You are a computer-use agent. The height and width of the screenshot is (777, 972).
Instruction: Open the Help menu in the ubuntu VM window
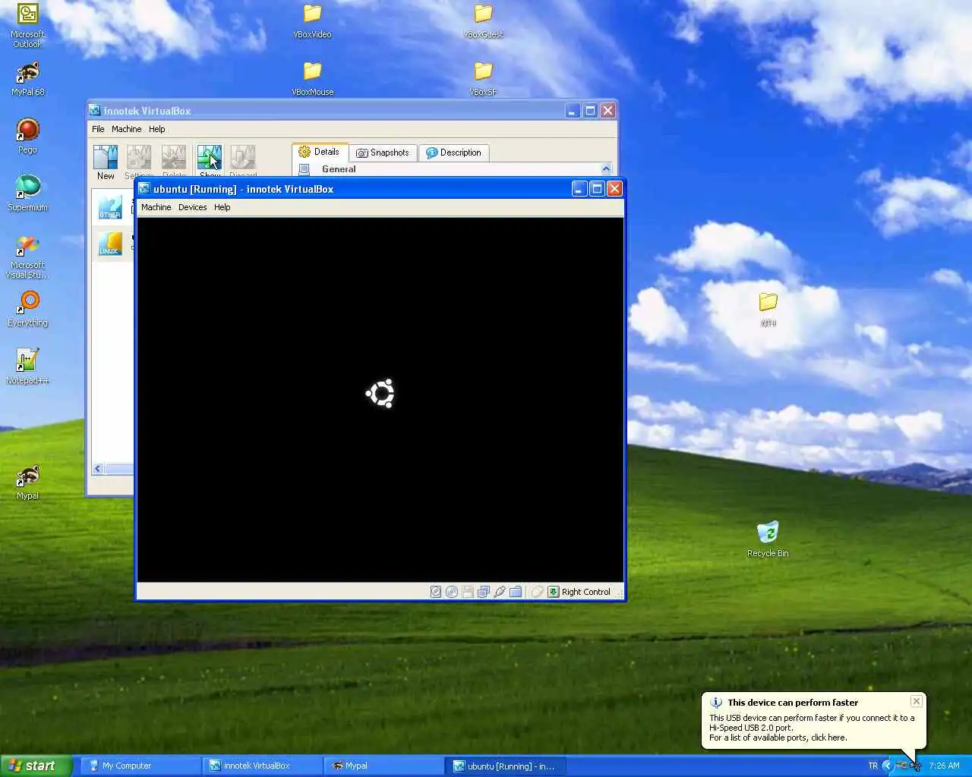(222, 207)
